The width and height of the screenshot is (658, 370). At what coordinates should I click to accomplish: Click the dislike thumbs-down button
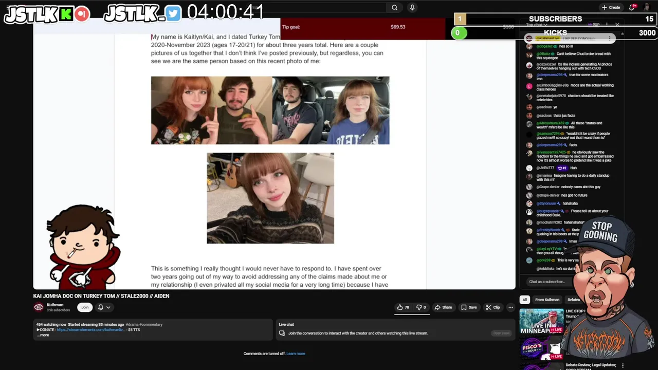(x=421, y=307)
